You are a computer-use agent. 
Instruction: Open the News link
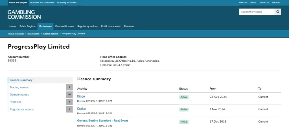click(253, 3)
